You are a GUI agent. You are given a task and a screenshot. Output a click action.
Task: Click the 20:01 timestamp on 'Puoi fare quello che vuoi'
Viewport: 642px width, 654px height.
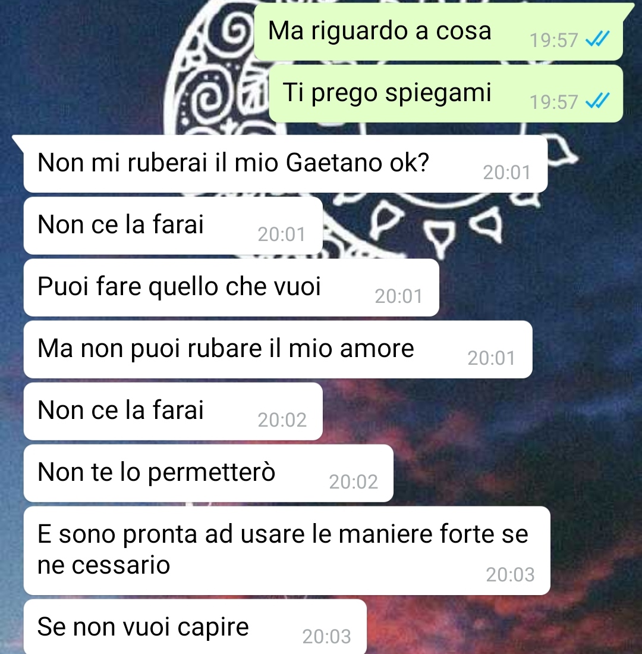[399, 296]
